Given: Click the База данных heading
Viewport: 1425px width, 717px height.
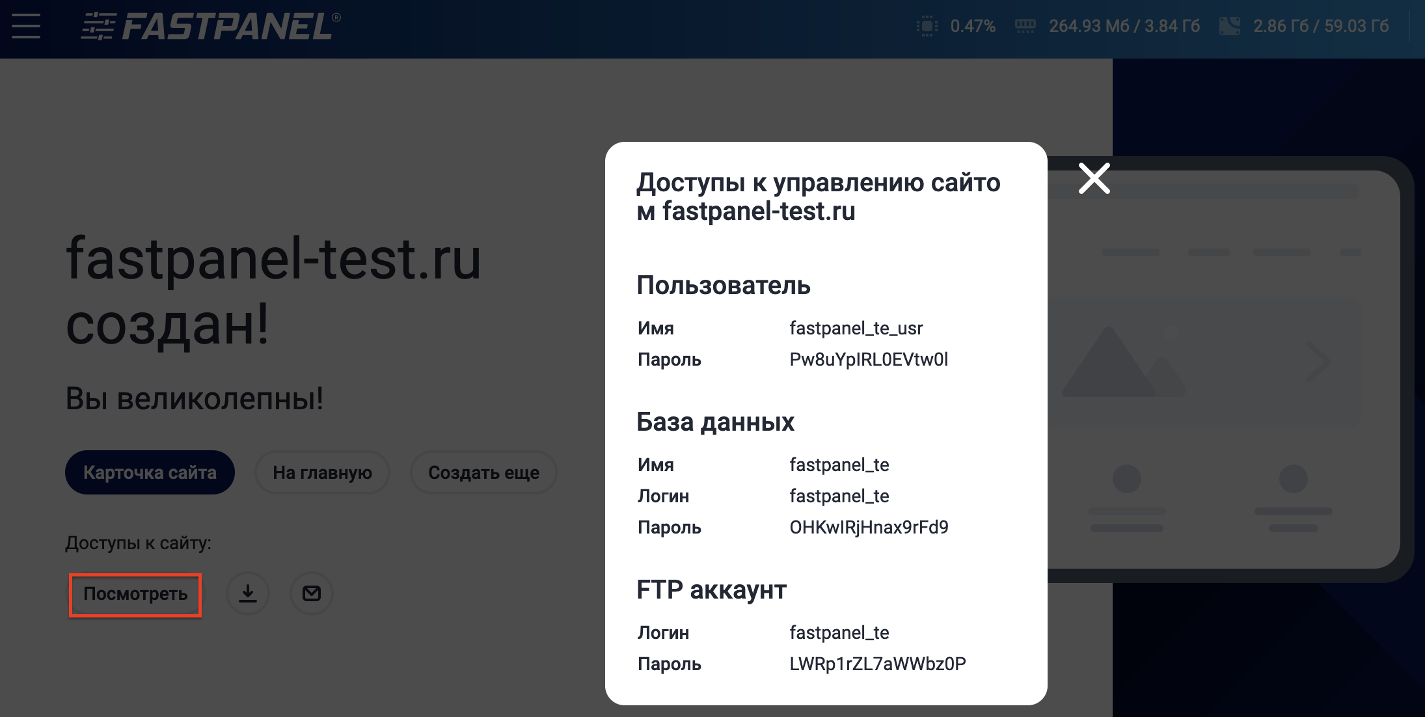Looking at the screenshot, I should coord(715,422).
